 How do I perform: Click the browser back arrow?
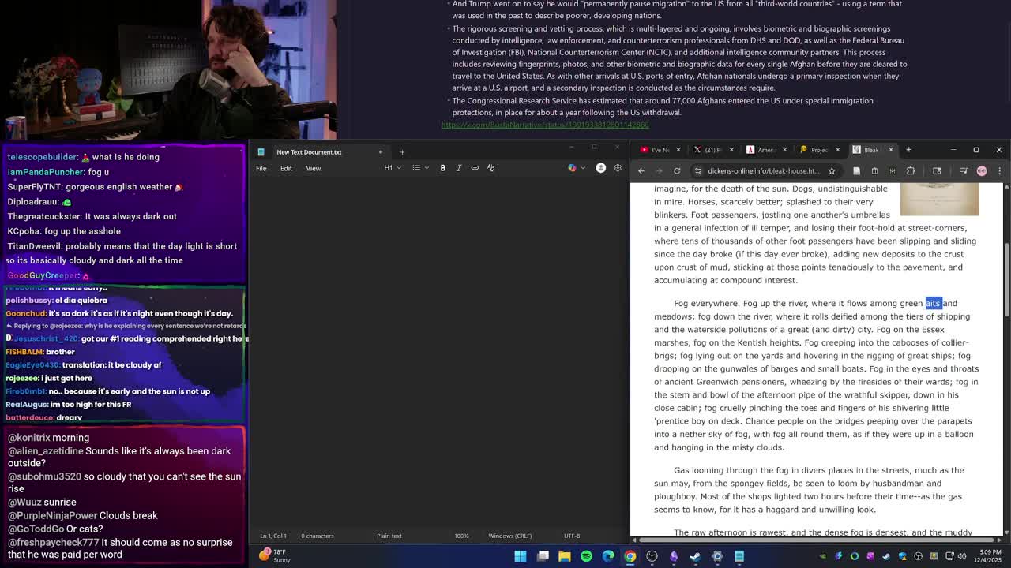point(641,171)
